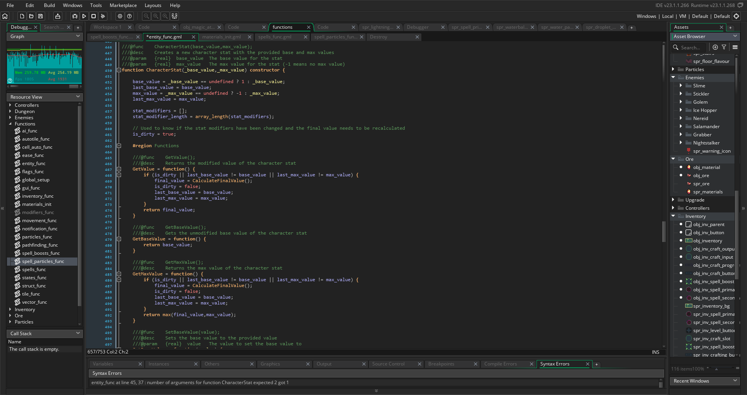This screenshot has height=395, width=747.
Task: Fold the #region Functions block
Action: tap(119, 146)
